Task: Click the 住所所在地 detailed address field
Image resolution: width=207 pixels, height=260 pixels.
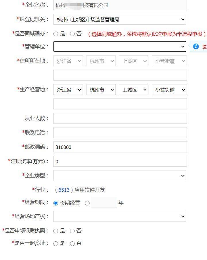Action: pyautogui.click(x=120, y=75)
